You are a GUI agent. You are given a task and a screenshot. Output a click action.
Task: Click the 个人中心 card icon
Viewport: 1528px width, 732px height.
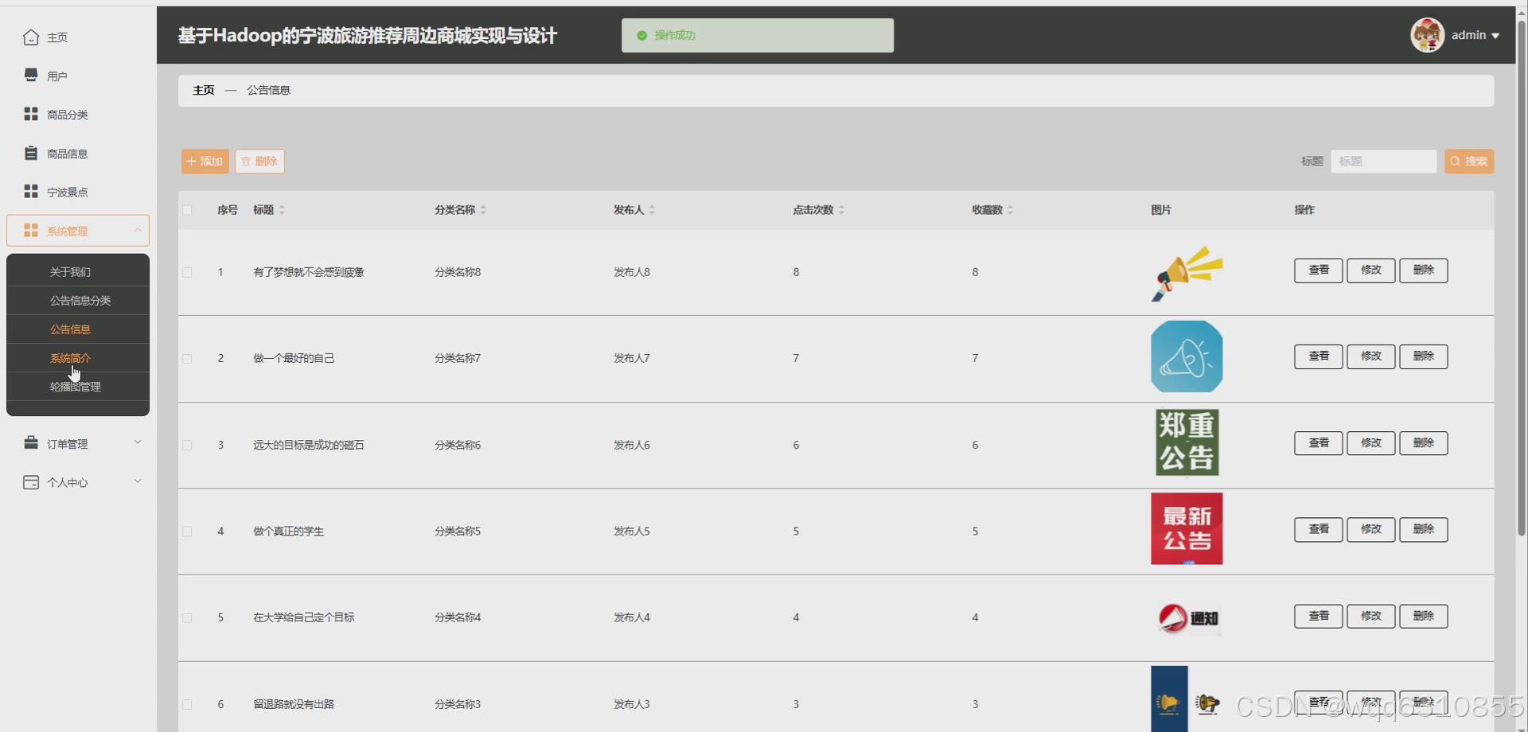[x=31, y=481]
